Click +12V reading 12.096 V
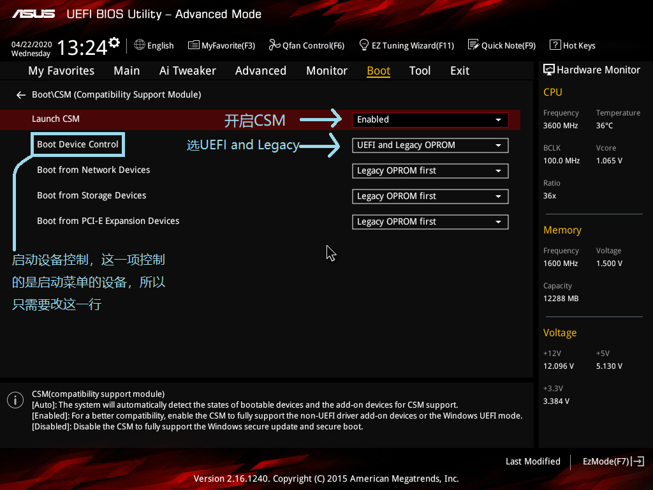 coord(559,366)
